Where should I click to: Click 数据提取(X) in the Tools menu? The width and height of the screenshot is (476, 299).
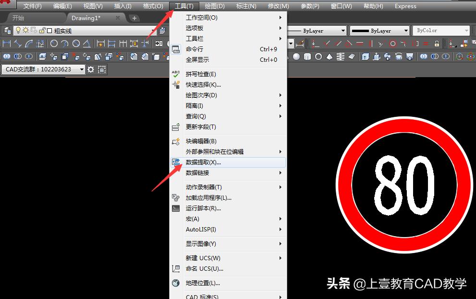point(202,162)
